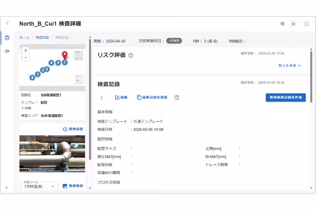Zoom out on the drawing map
This screenshot has width=316, height=210.
[x=26, y=57]
